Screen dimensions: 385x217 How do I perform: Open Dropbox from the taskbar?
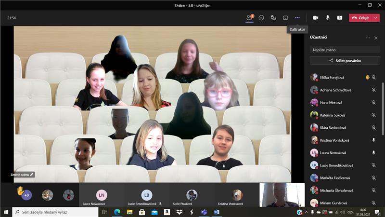coord(179,212)
